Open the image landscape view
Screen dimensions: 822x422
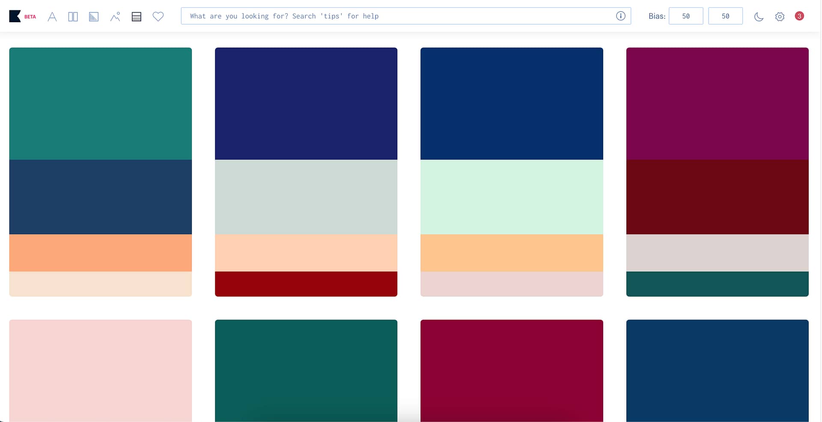coord(115,17)
